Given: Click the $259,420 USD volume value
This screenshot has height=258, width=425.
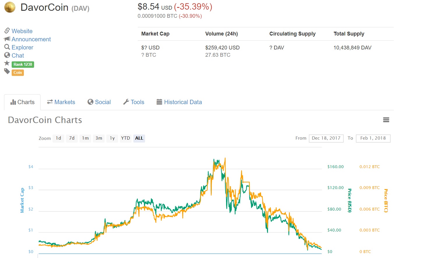Looking at the screenshot, I should [x=223, y=48].
